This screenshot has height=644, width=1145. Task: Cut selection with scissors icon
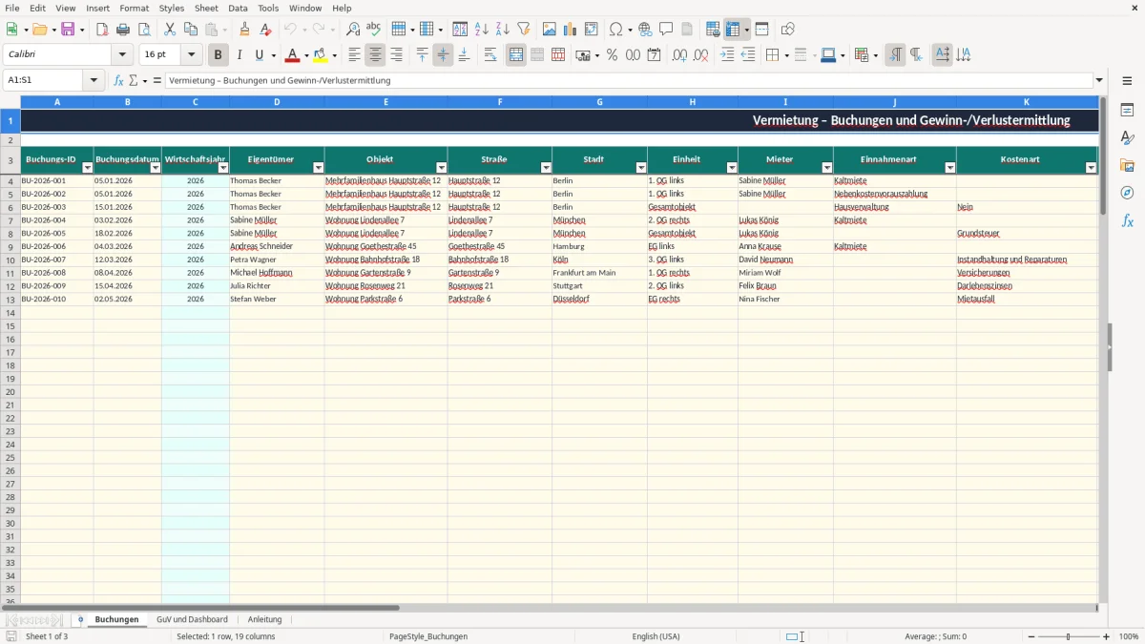tap(170, 30)
